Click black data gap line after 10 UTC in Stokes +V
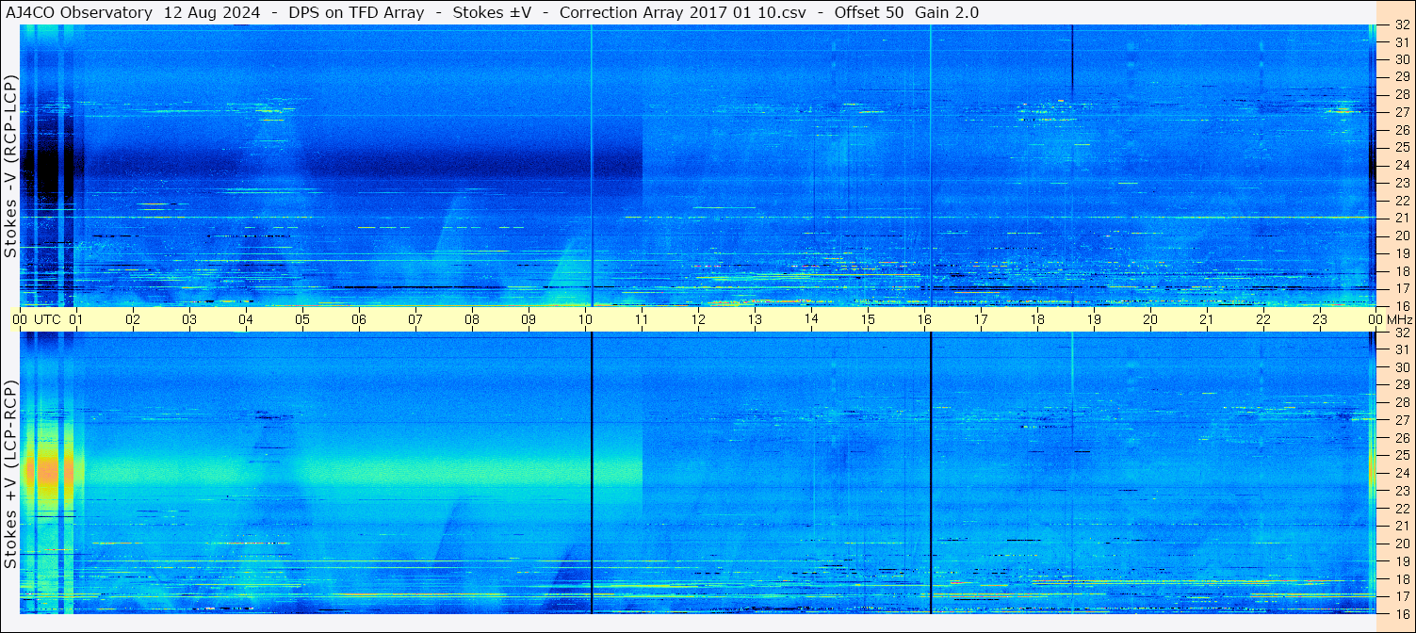Viewport: 1416px width, 633px height. click(x=592, y=473)
